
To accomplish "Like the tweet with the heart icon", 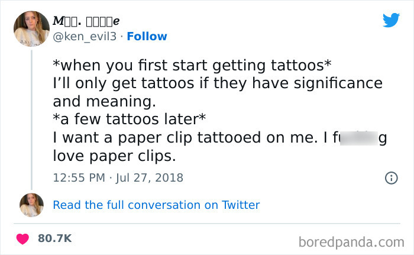I will click(24, 238).
